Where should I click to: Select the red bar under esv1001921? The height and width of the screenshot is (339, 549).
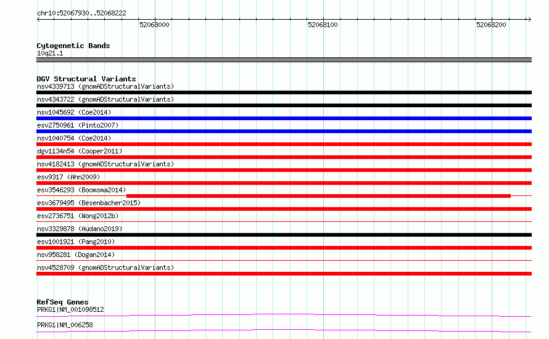(284, 248)
